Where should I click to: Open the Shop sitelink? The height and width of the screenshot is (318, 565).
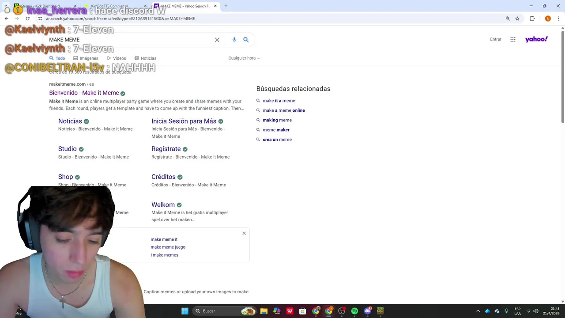click(65, 177)
